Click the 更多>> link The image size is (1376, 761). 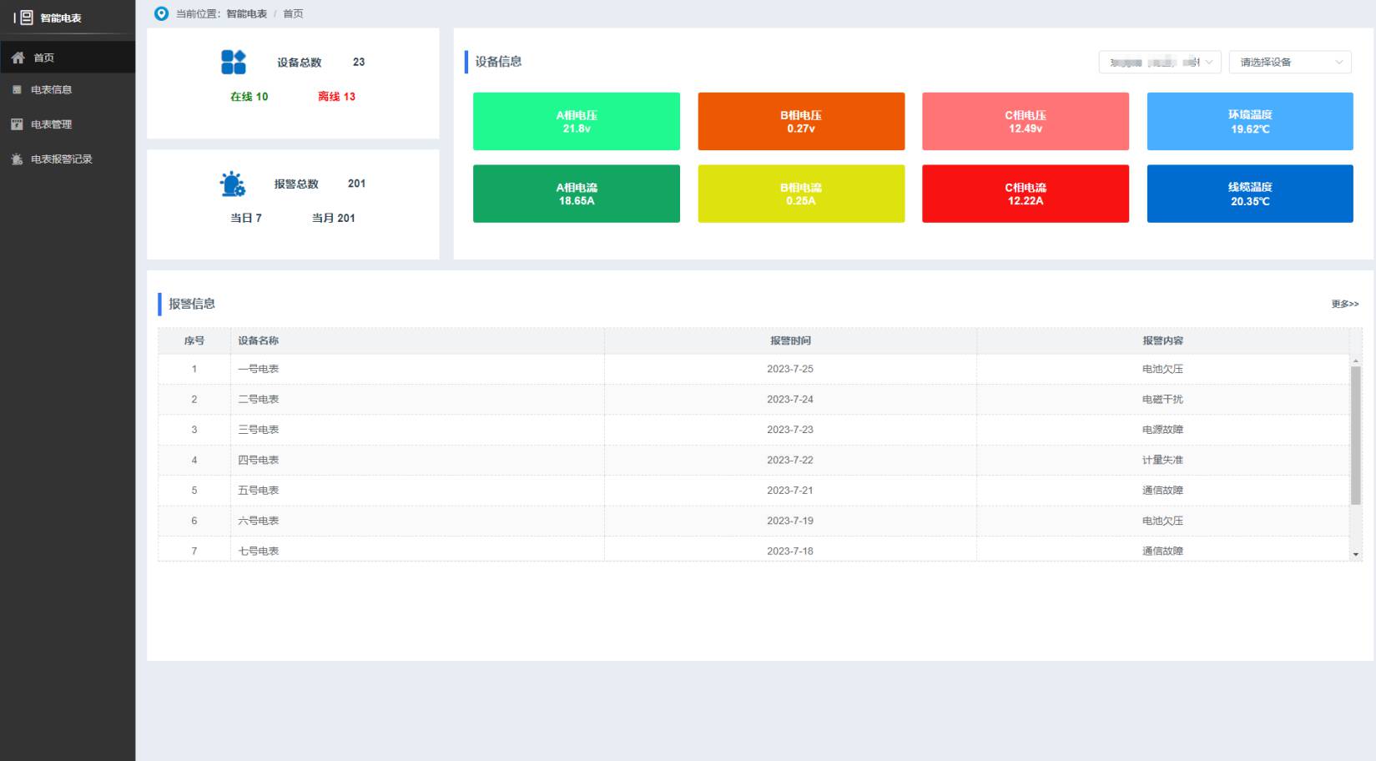[x=1344, y=305]
